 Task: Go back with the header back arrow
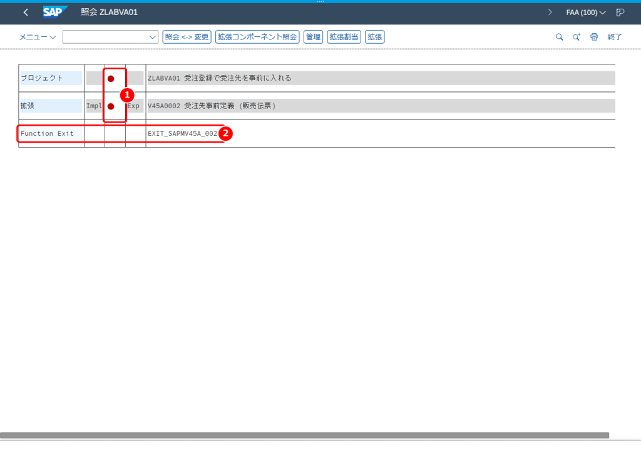[x=26, y=13]
